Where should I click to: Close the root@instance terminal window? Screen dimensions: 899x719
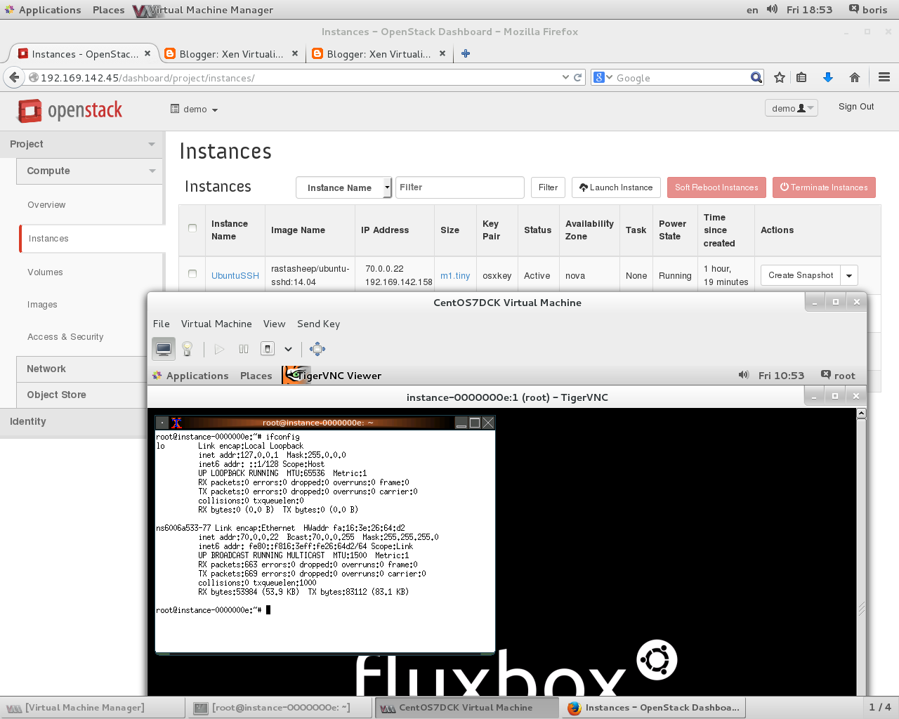[488, 423]
